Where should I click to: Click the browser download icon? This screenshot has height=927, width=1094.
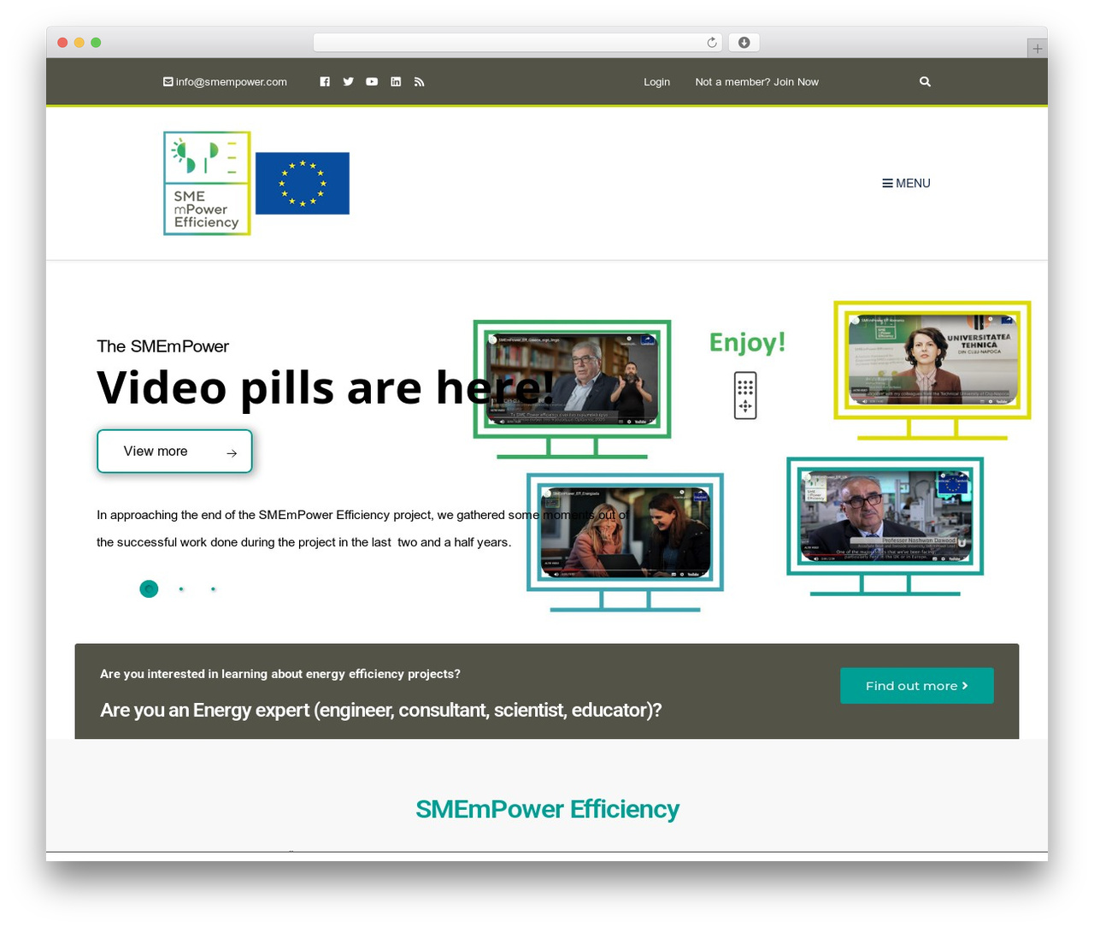click(744, 43)
